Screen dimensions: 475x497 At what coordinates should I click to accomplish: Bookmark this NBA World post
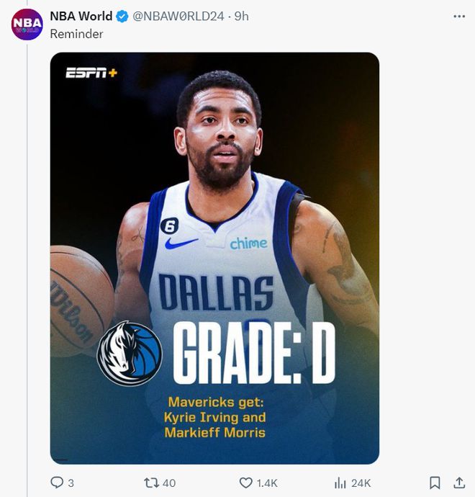click(435, 483)
